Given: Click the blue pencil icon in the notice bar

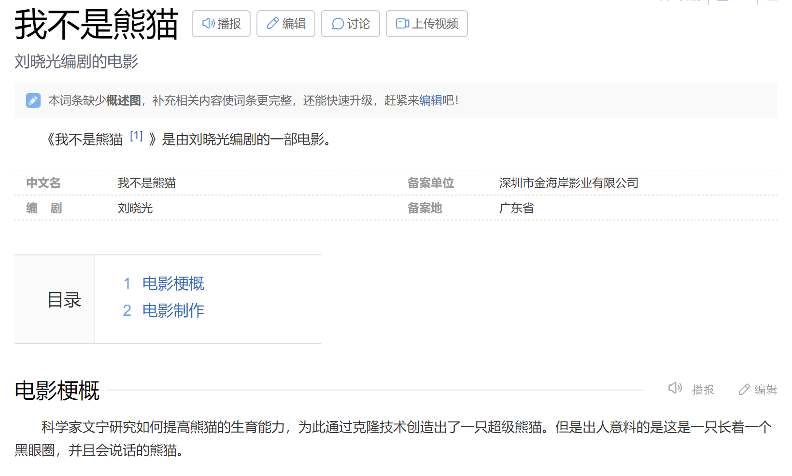Looking at the screenshot, I should tap(33, 100).
